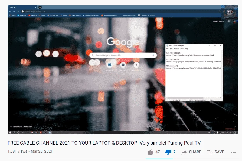Open the Notepad Format menu
This screenshot has width=242, height=161.
(x=176, y=49)
